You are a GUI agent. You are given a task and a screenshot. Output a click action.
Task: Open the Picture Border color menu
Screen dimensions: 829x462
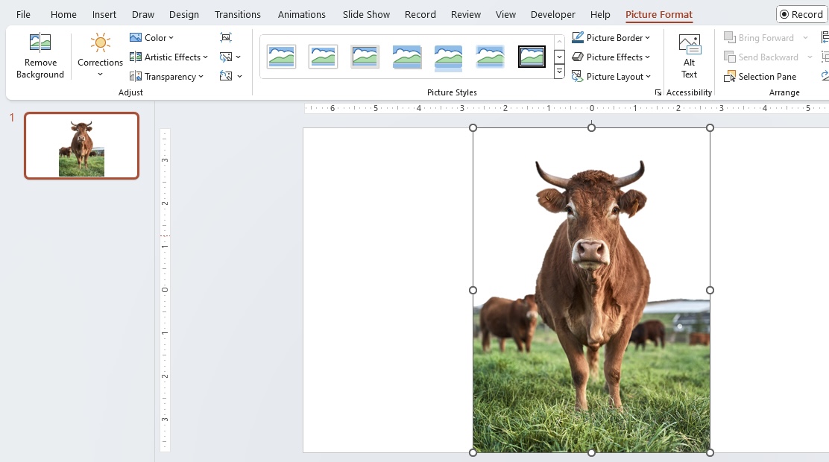pos(611,37)
